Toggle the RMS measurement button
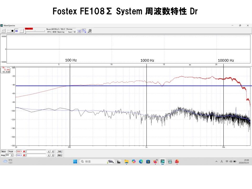The height and width of the screenshot is (189, 252). tap(60, 155)
